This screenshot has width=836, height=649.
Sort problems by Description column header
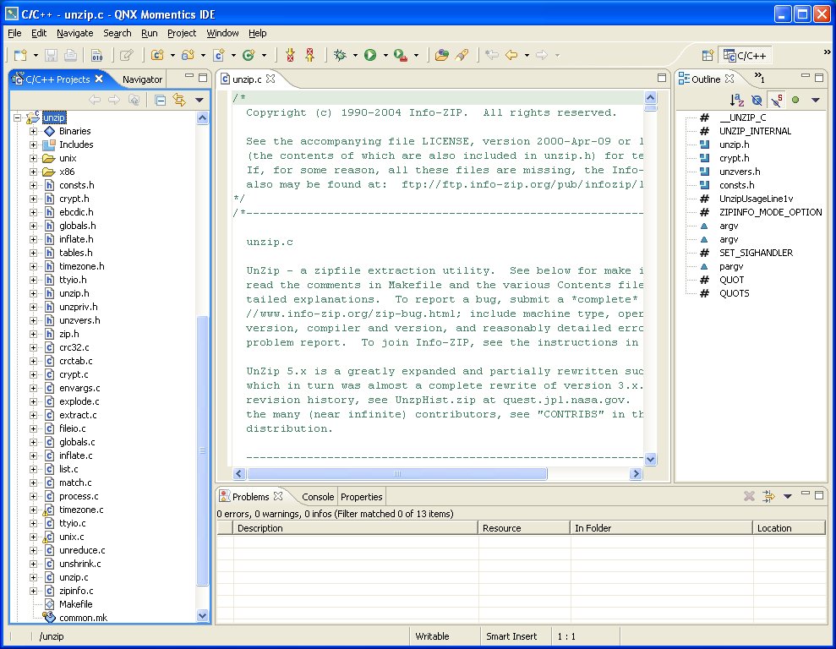click(x=355, y=528)
